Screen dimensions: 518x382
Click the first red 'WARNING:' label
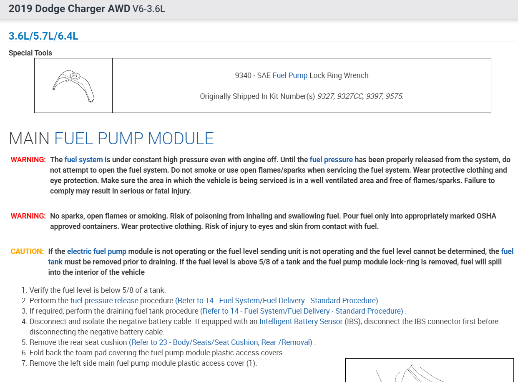(x=28, y=160)
